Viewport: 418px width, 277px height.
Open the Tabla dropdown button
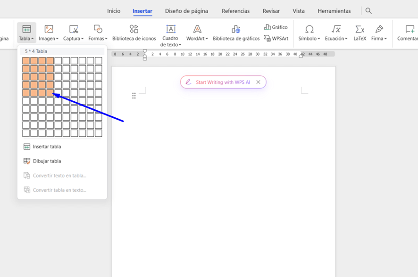(x=26, y=33)
